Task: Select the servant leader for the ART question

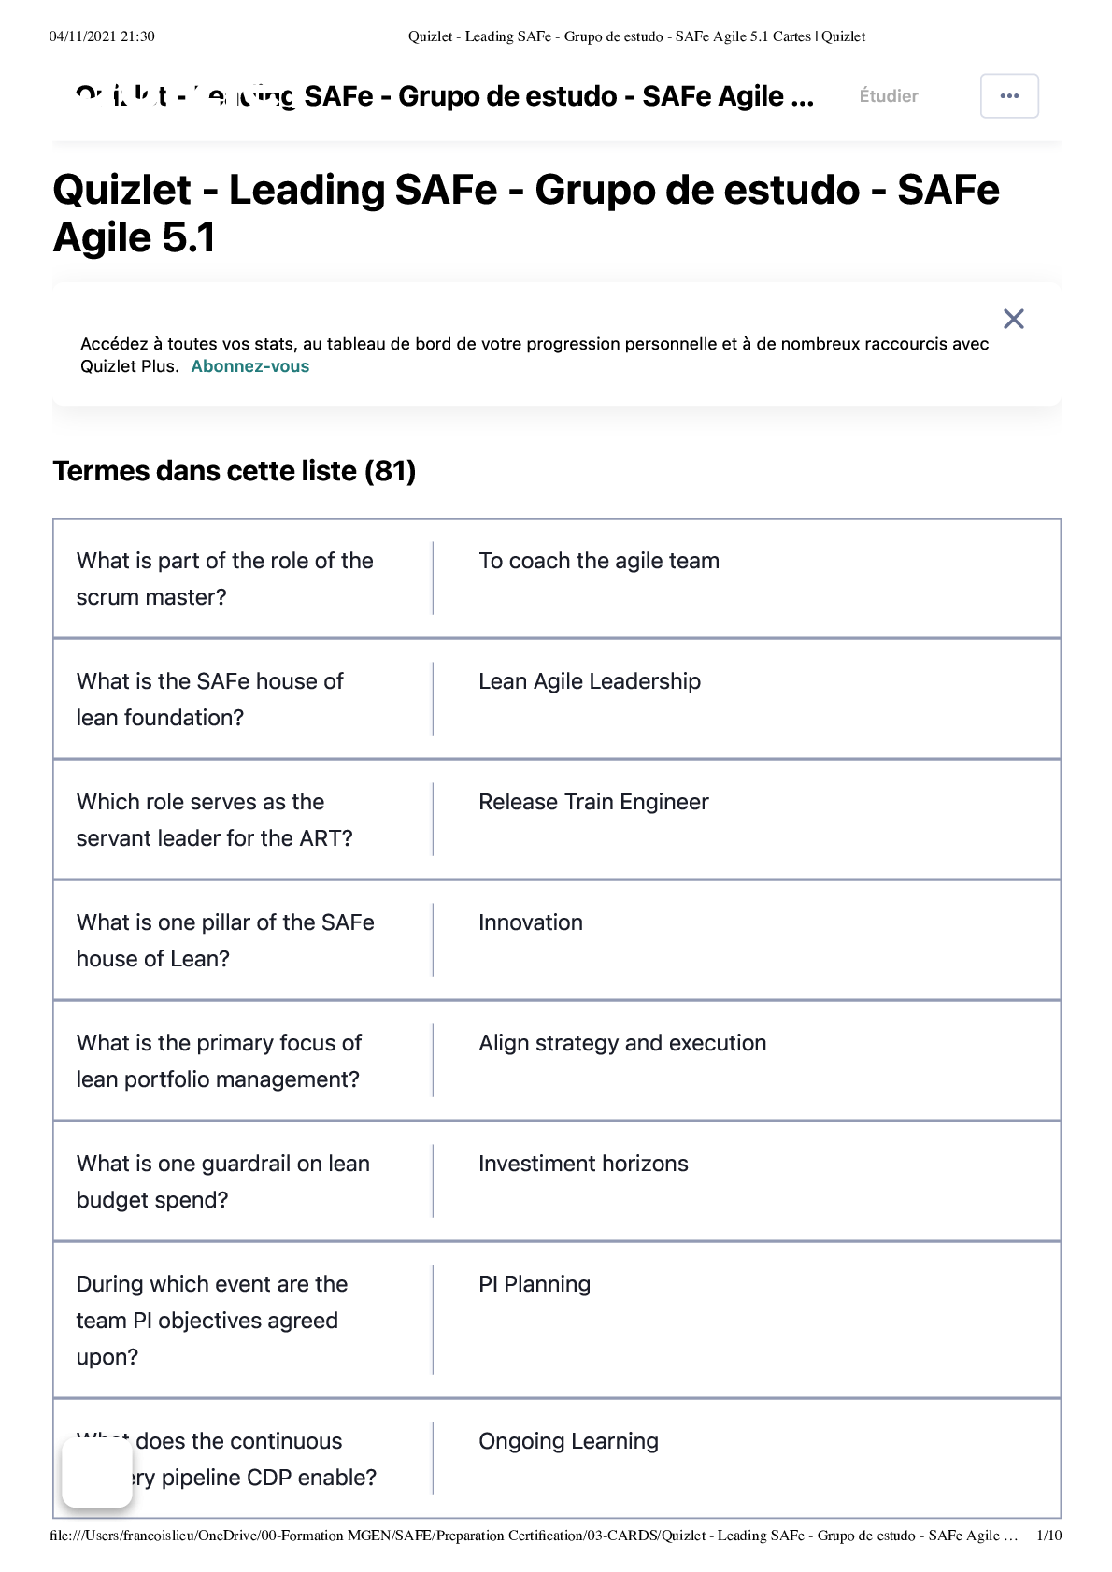Action: (215, 820)
